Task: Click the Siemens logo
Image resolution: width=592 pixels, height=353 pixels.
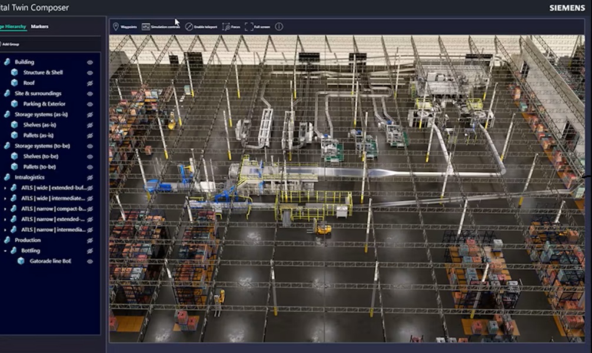Action: tap(567, 8)
